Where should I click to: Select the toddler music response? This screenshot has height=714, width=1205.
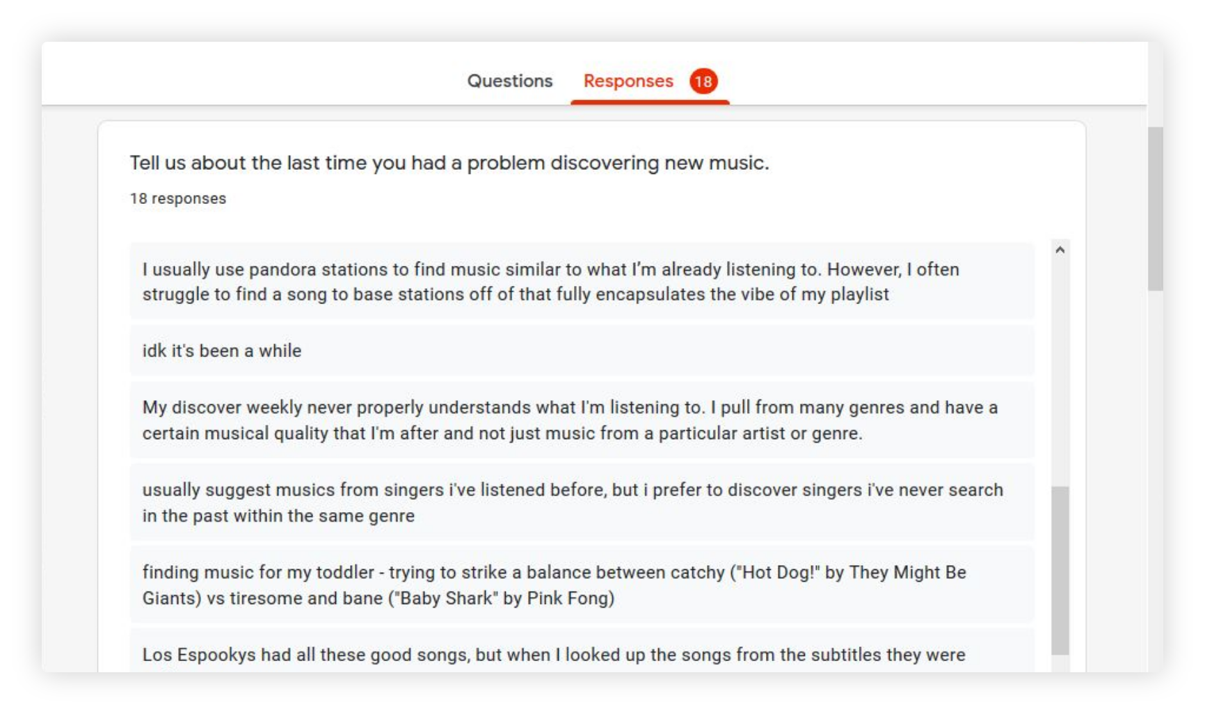coord(582,585)
